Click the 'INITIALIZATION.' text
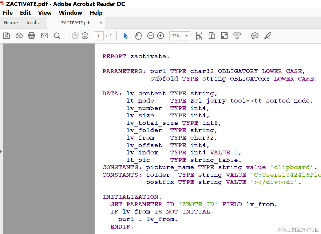The height and width of the screenshot is (234, 321). point(132,197)
